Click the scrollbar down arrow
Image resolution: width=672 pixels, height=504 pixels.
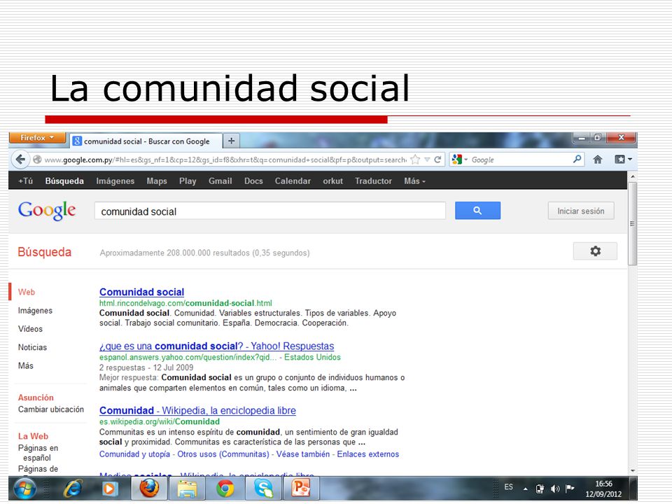(x=633, y=470)
